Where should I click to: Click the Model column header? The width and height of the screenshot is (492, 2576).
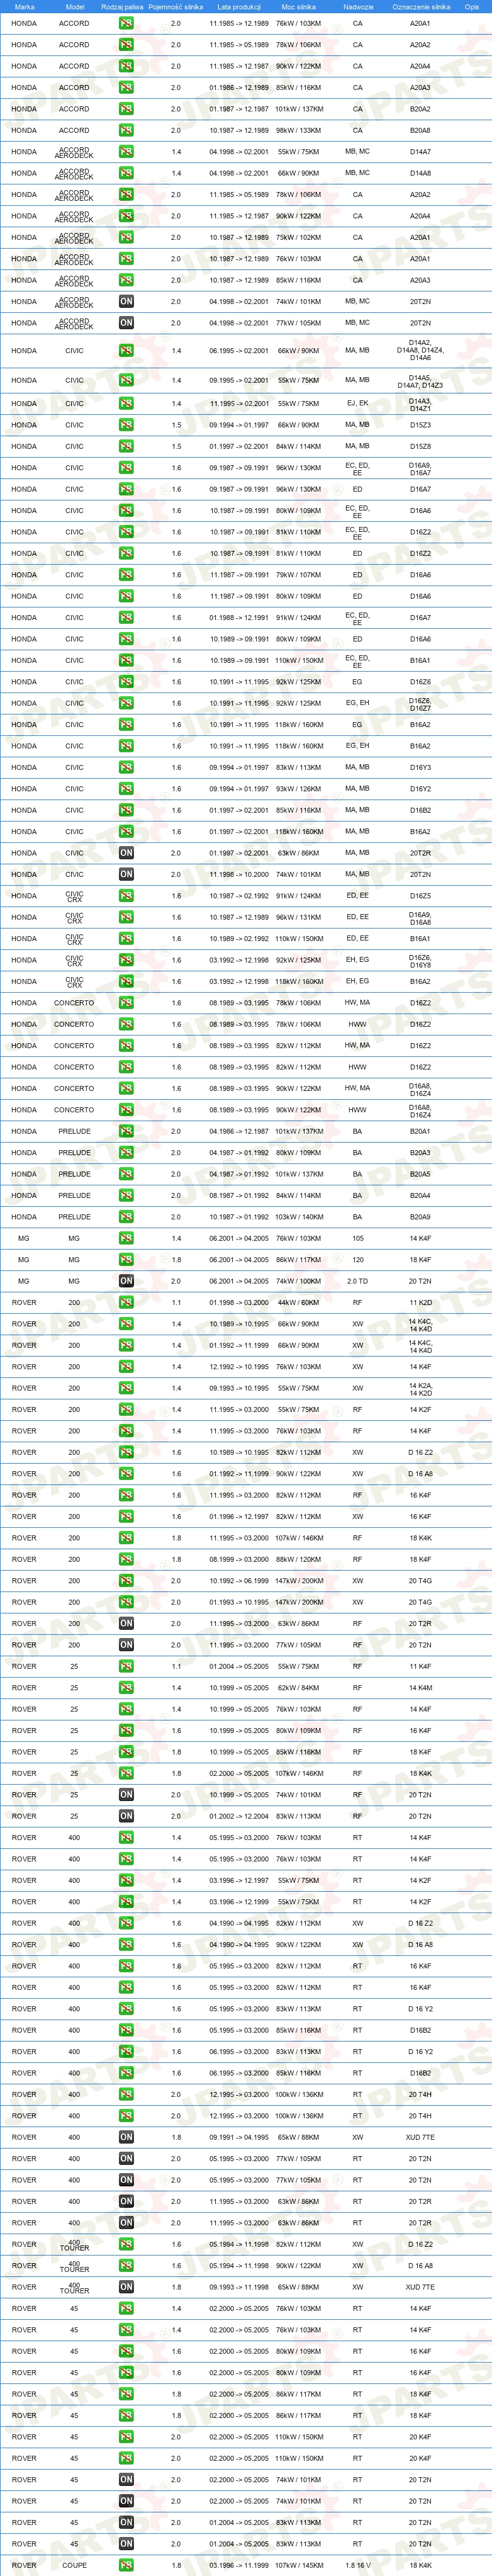tap(74, 6)
